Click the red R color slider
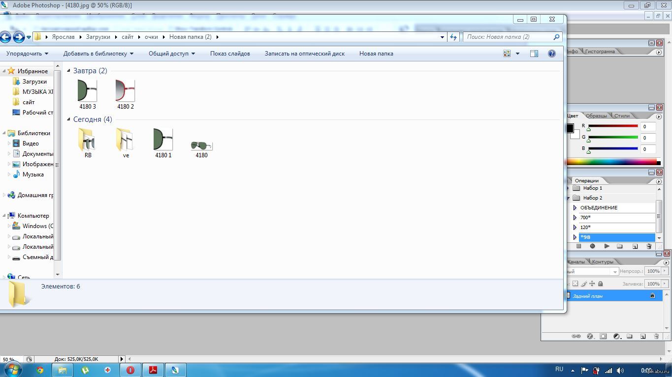 [613, 126]
